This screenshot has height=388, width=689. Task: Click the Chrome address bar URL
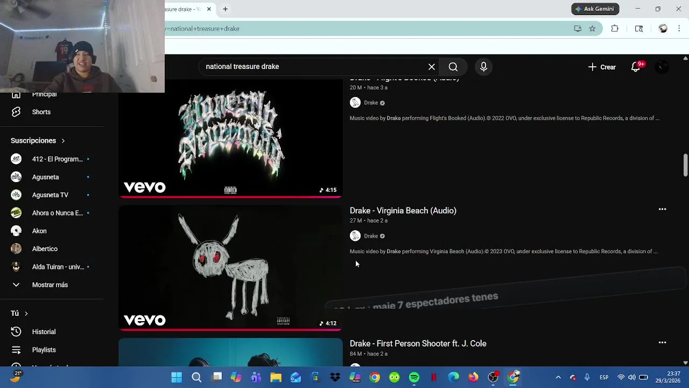[203, 29]
